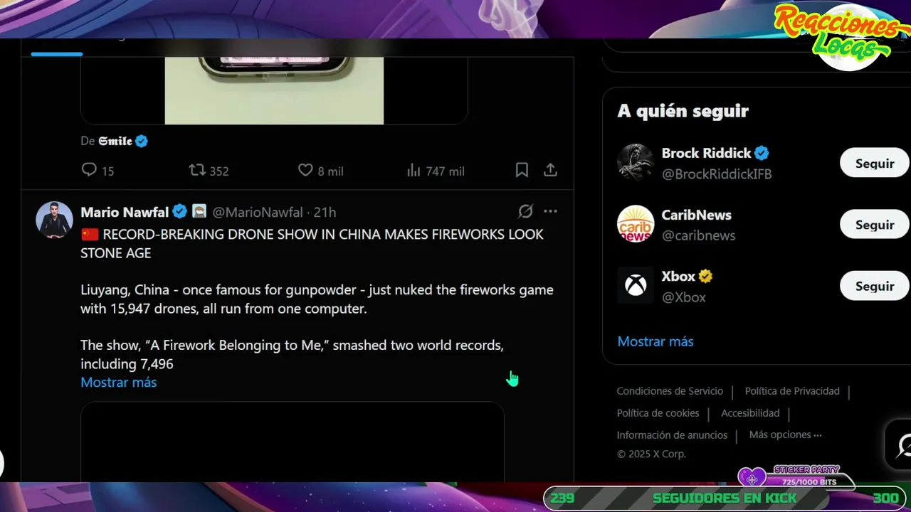Click the share icon on Smile post

pos(550,170)
